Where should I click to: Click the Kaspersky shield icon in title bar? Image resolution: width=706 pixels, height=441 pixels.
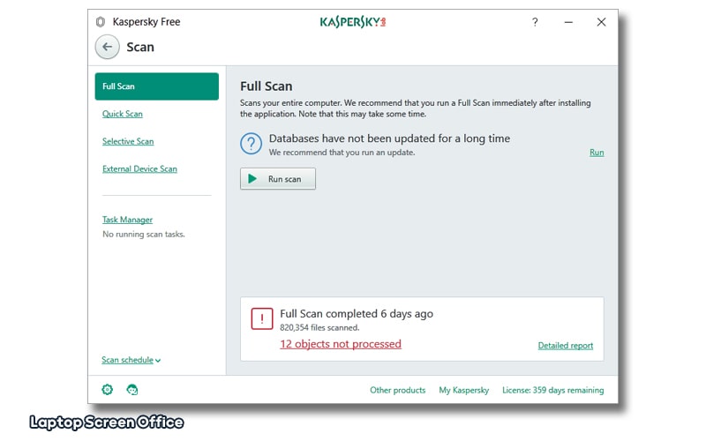tap(101, 21)
